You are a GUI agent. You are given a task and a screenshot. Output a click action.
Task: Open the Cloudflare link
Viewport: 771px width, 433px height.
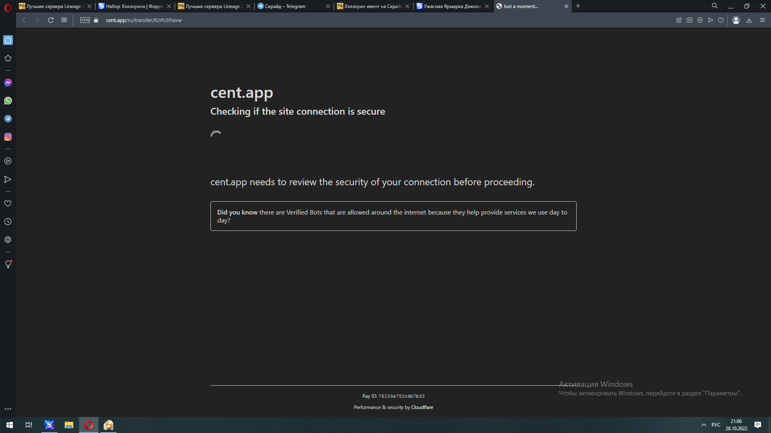pos(422,407)
